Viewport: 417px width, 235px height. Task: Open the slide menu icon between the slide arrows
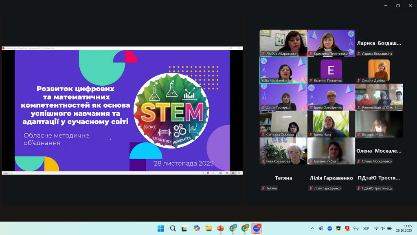[208, 173]
